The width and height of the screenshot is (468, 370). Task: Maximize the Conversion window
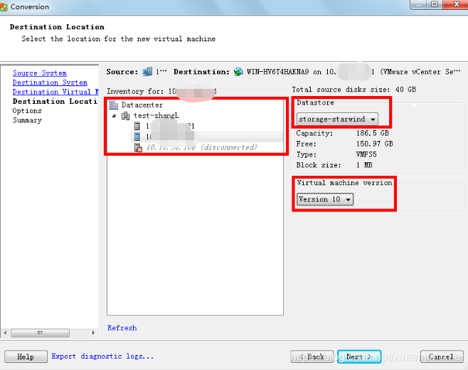click(x=435, y=4)
